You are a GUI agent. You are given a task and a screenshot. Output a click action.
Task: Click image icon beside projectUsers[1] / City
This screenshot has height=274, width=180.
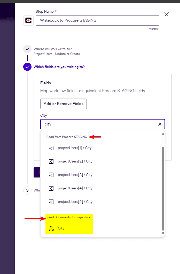[51, 148]
